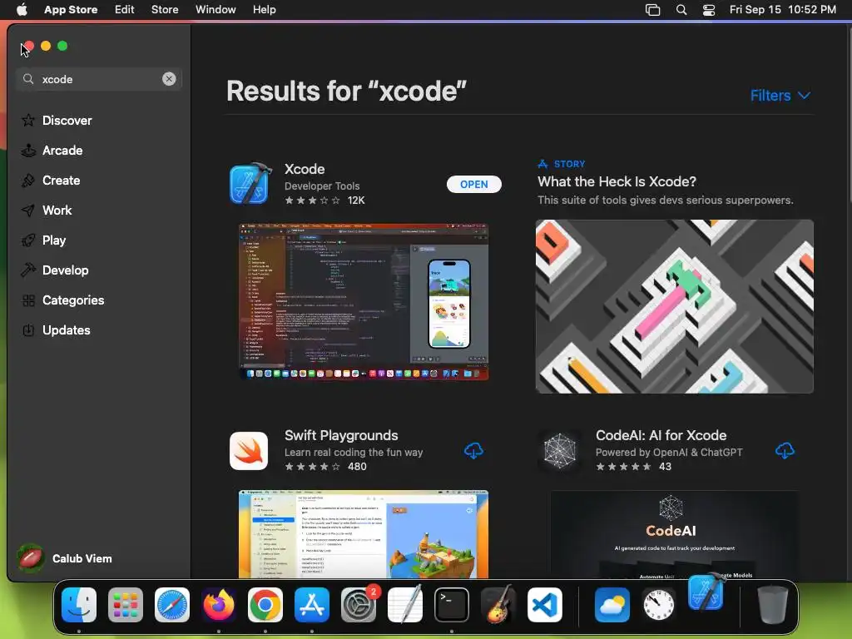Open Finder from the Dock
852x639 pixels.
point(79,605)
